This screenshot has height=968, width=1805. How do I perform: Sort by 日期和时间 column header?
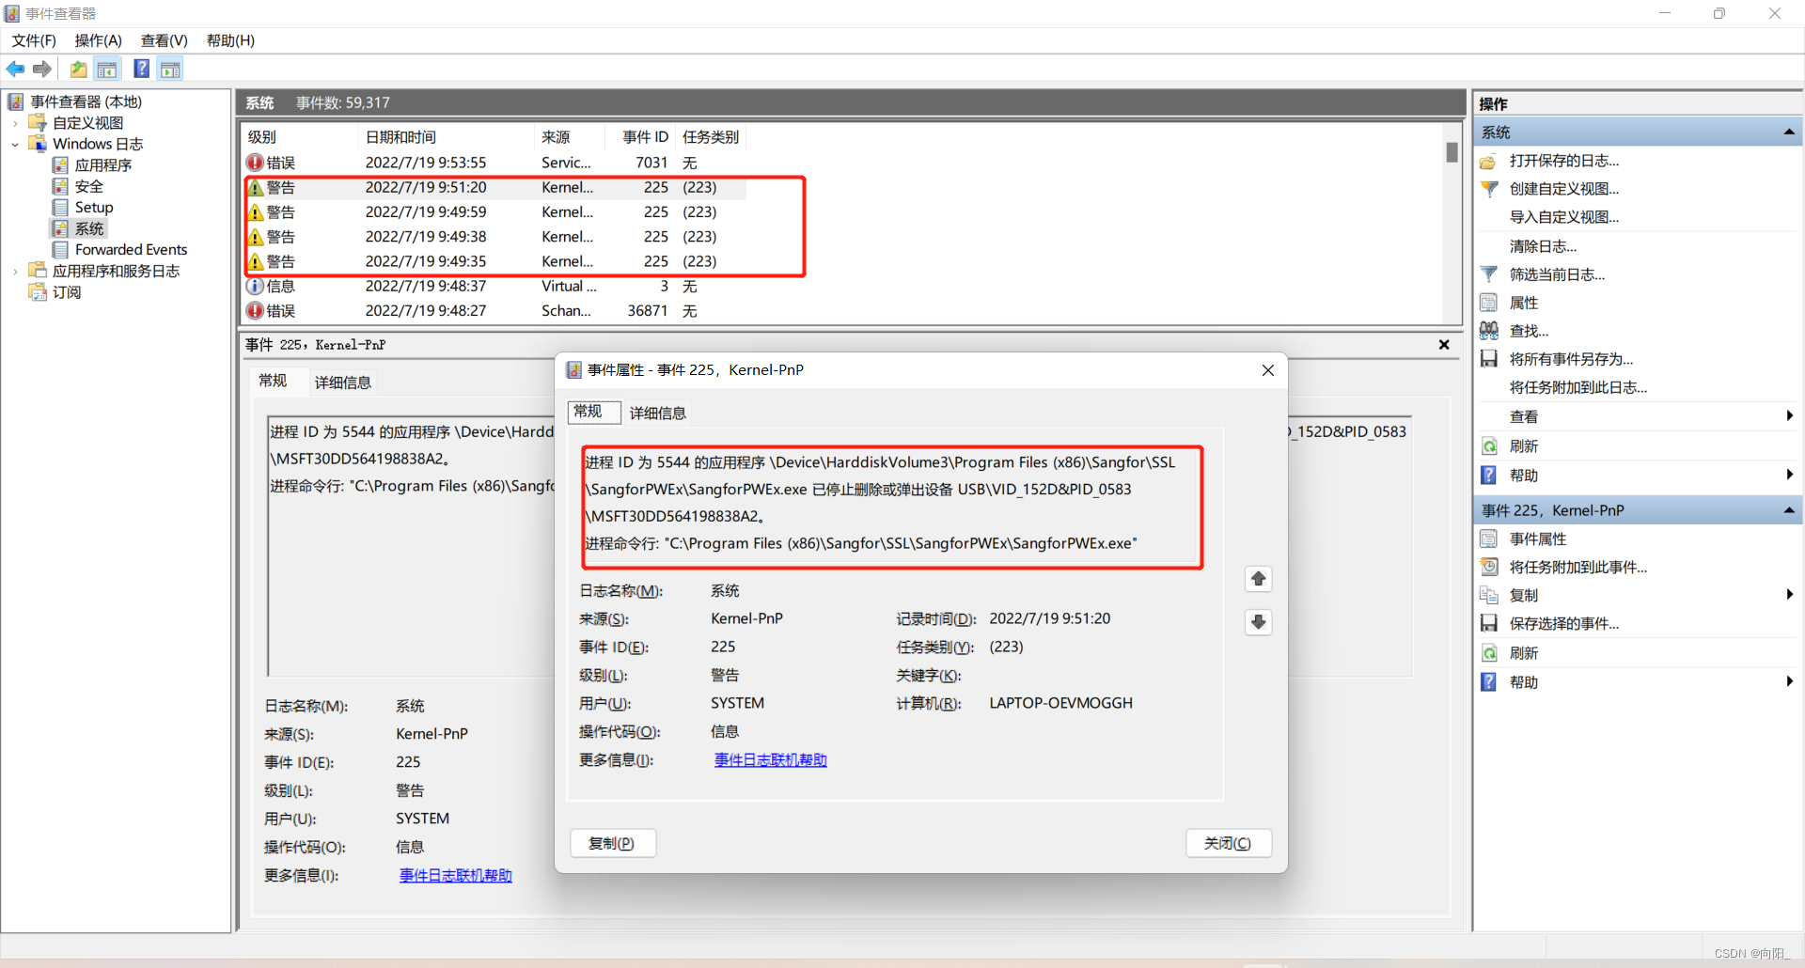447,137
